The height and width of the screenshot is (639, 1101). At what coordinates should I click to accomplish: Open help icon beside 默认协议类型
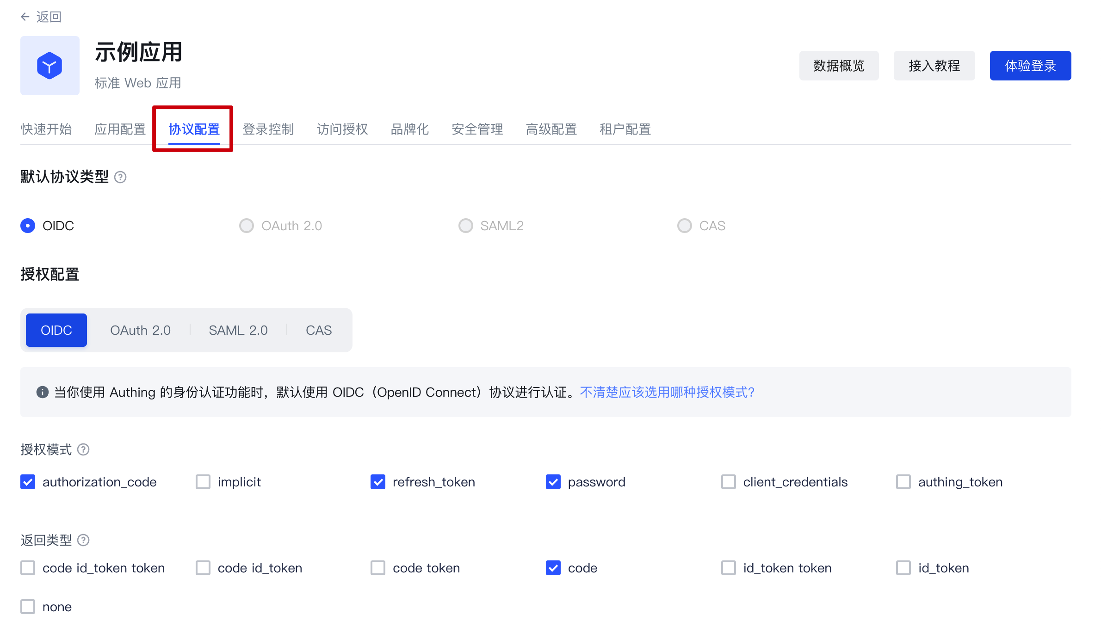pos(120,177)
